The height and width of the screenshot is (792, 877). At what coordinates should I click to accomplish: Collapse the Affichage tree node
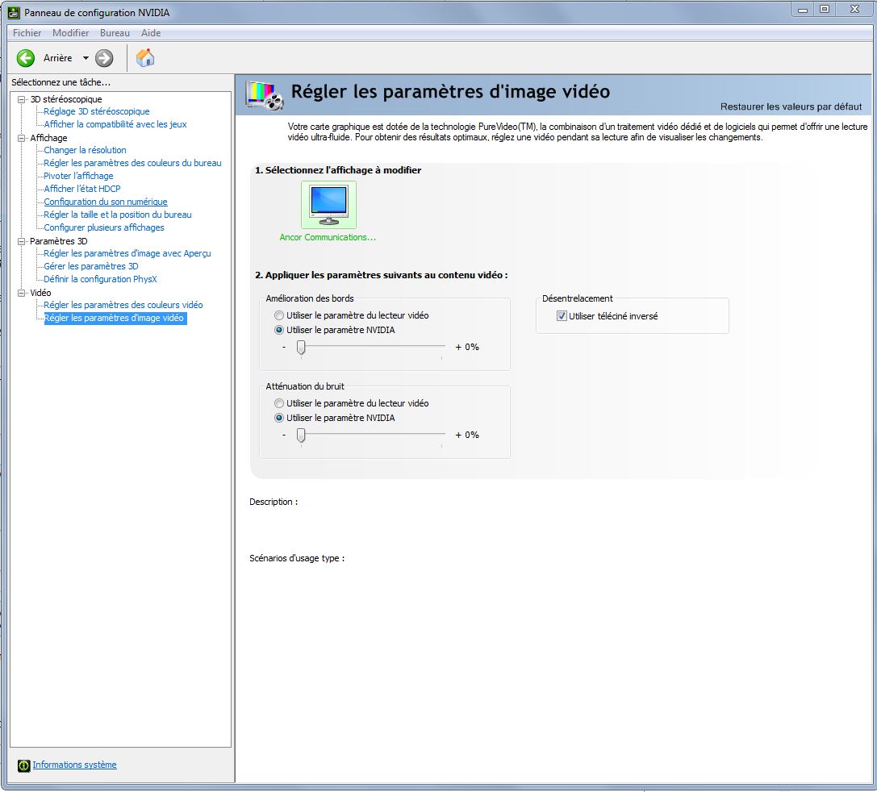(22, 138)
